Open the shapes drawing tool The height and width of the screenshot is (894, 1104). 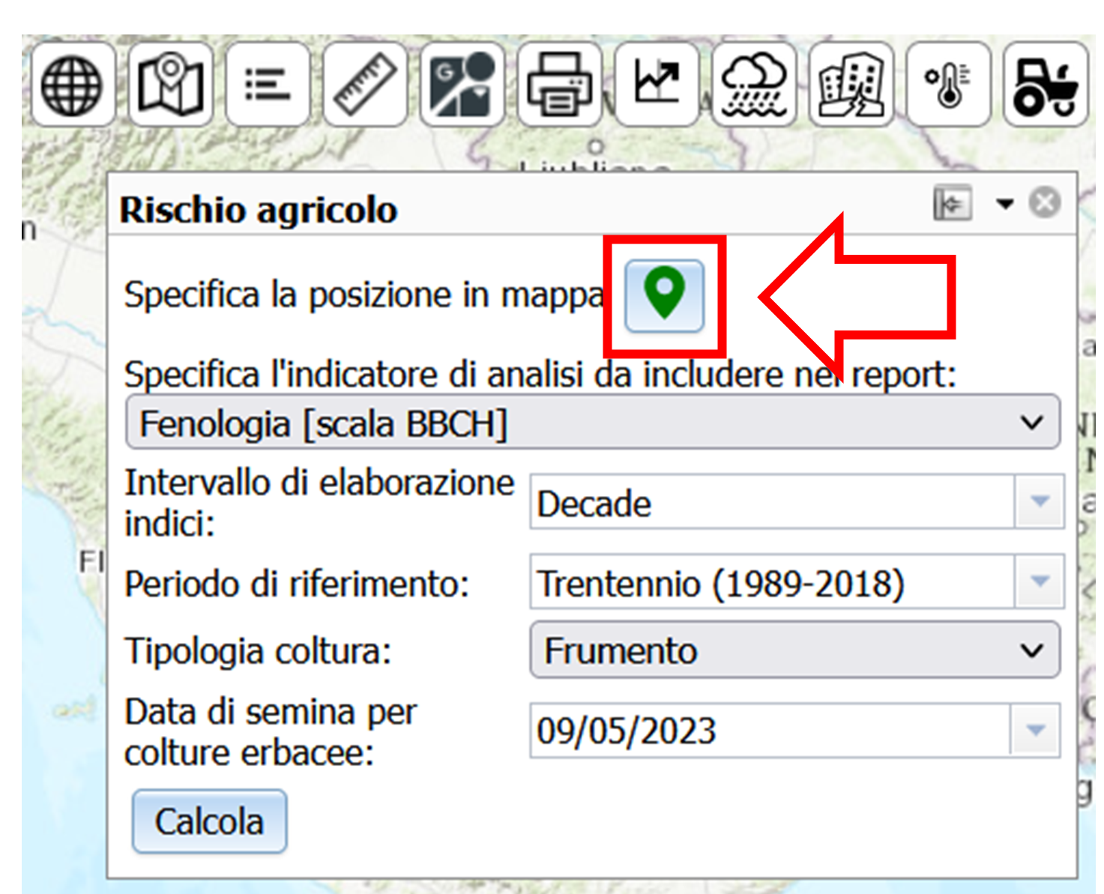(462, 84)
